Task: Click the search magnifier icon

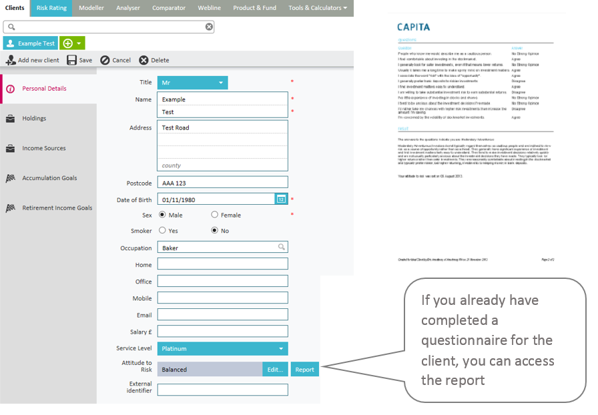Action: click(11, 27)
